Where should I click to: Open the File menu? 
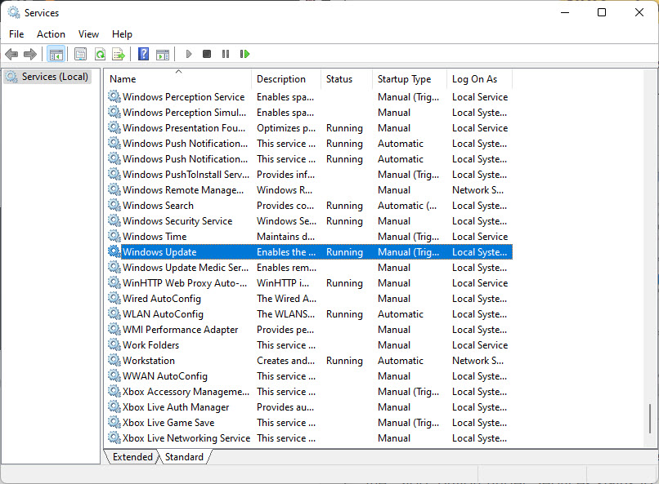[x=16, y=34]
